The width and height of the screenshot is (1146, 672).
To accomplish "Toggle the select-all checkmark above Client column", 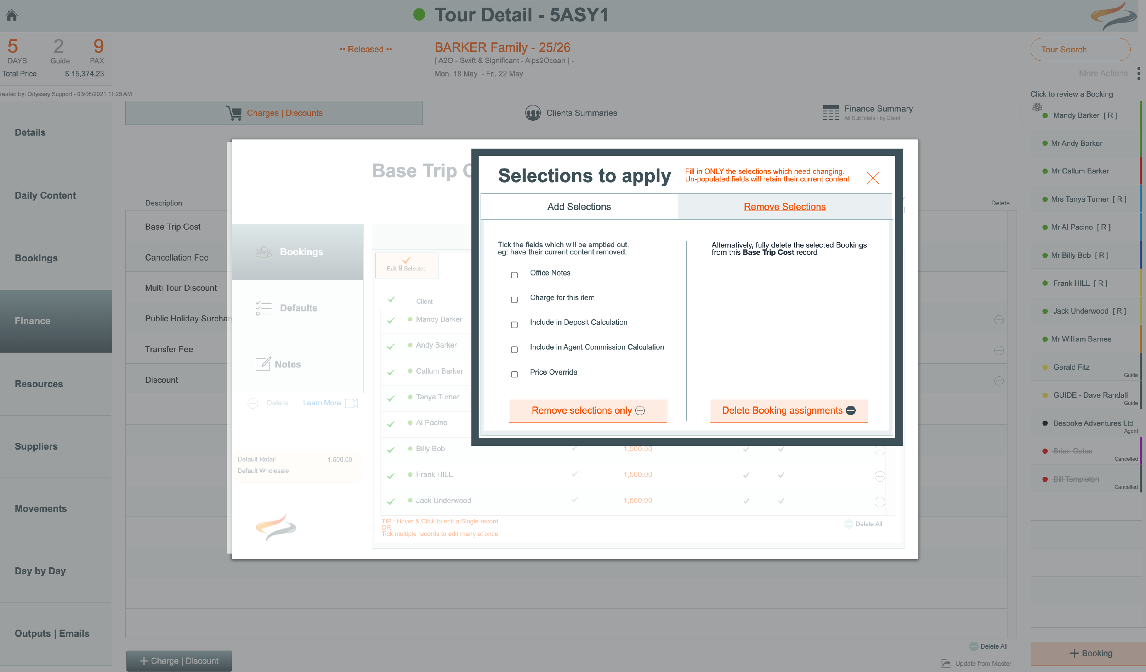I will [391, 300].
